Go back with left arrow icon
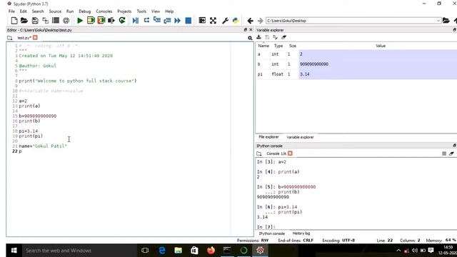Screen dimensions: 457x257 point(250,21)
